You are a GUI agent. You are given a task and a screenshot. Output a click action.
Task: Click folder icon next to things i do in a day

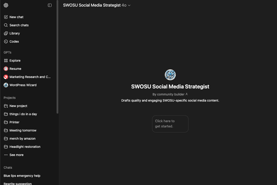coord(6,114)
